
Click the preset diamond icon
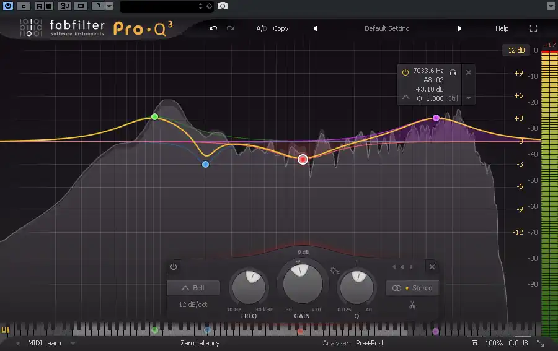[x=210, y=6]
